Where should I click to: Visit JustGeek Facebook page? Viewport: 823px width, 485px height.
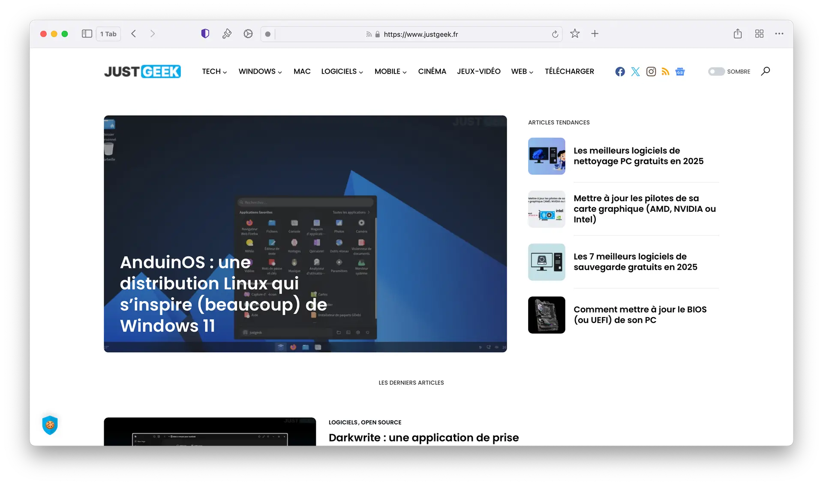[620, 71]
